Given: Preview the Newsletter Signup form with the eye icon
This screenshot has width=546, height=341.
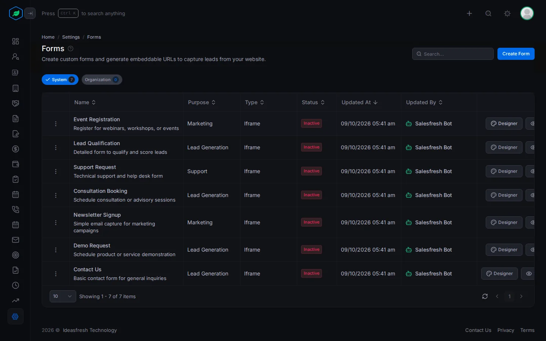Looking at the screenshot, I should point(530,222).
